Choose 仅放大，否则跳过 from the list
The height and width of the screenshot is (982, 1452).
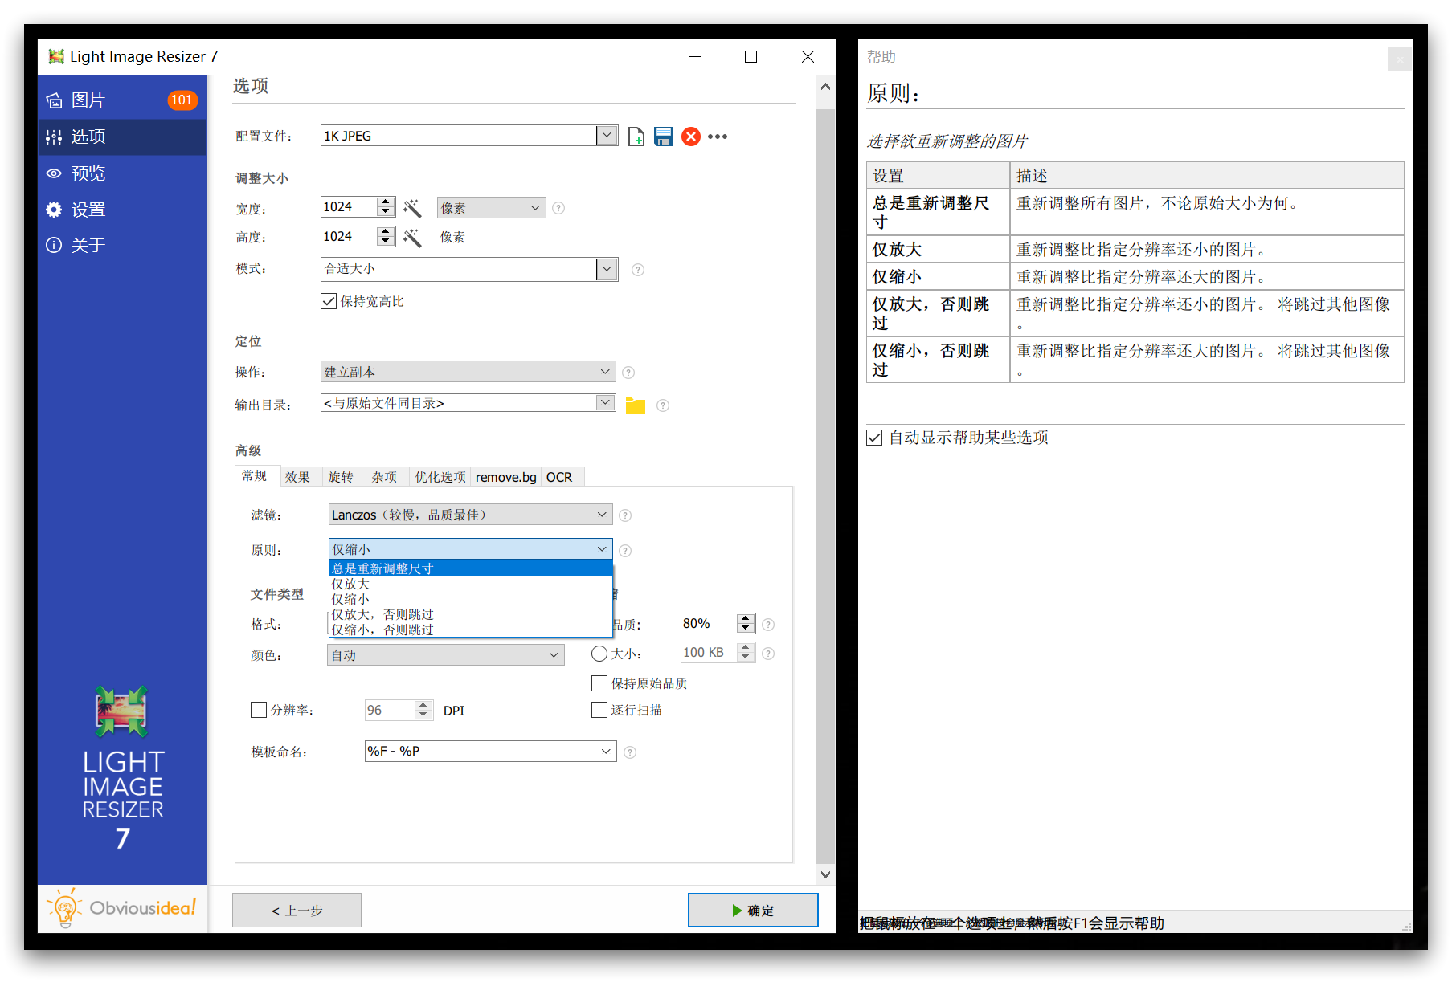coord(382,614)
